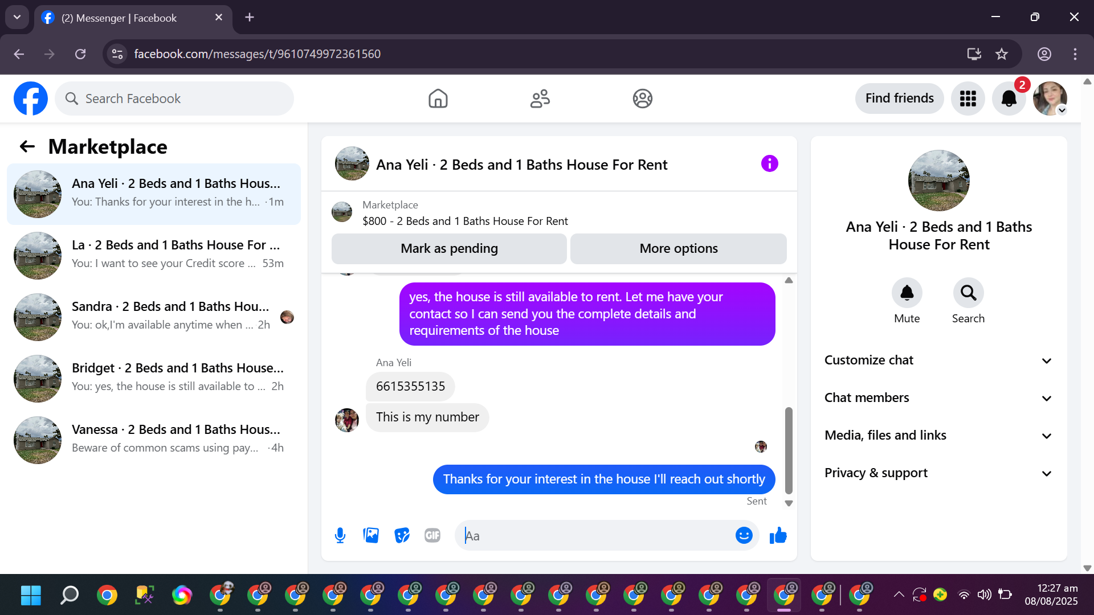Go to Facebook Home tab

(x=438, y=99)
